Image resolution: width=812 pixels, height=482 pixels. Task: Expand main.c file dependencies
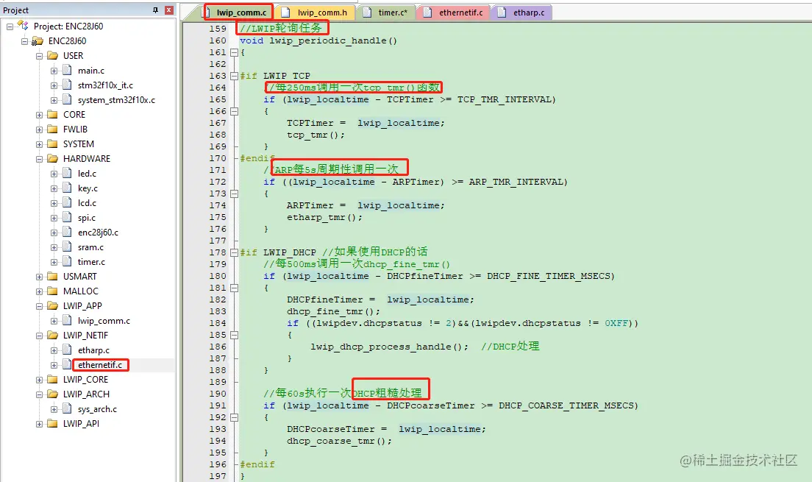pos(54,71)
